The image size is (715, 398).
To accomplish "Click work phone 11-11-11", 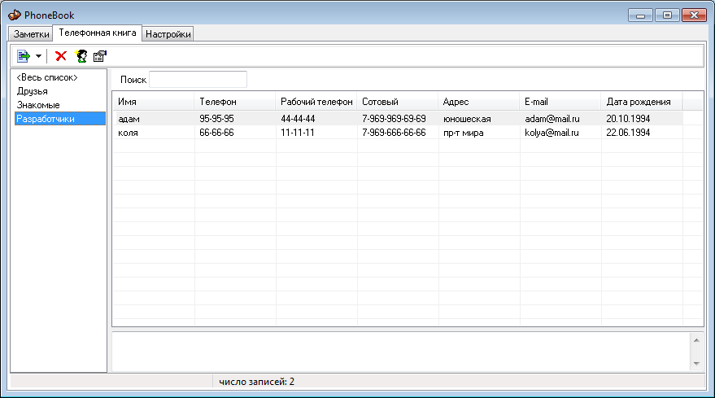I will (x=298, y=133).
